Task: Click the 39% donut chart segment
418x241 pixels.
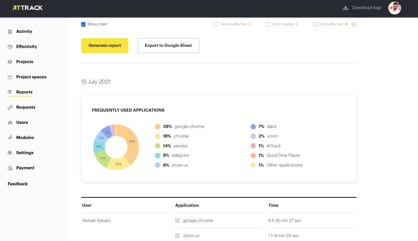Action: coord(132,142)
